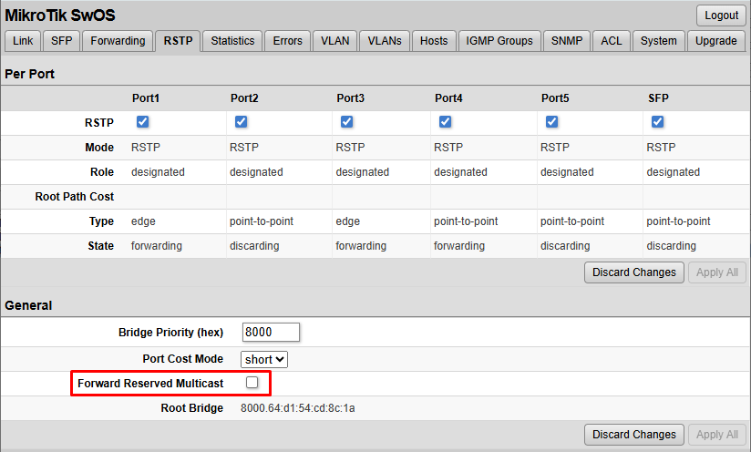Switch to the VLANs tab
This screenshot has height=452, width=751.
tap(385, 41)
